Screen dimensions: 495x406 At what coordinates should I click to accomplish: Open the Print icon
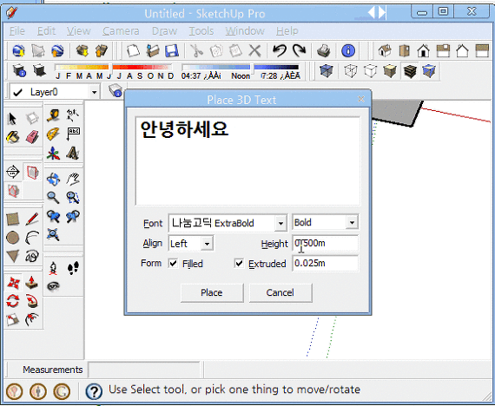click(323, 50)
